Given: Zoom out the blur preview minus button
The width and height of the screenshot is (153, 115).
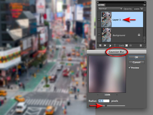Looking at the screenshot, I should pyautogui.click(x=98, y=95).
